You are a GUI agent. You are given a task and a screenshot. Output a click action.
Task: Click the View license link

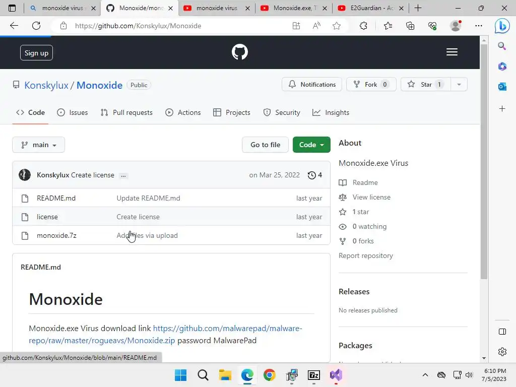click(371, 197)
